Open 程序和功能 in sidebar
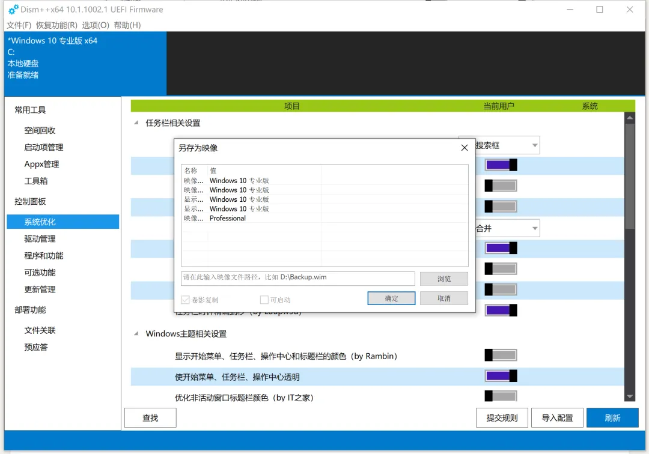The image size is (649, 454). click(43, 256)
